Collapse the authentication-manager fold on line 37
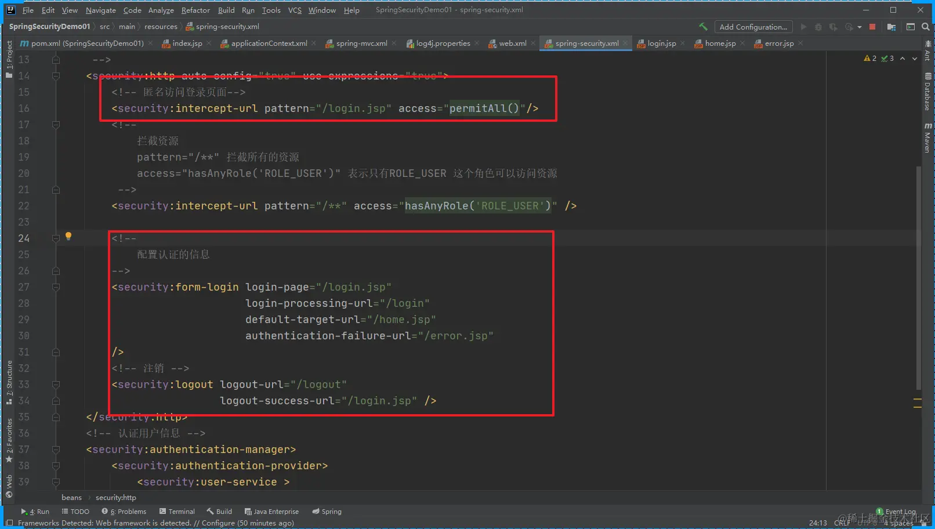Viewport: 935px width, 529px height. click(x=56, y=450)
